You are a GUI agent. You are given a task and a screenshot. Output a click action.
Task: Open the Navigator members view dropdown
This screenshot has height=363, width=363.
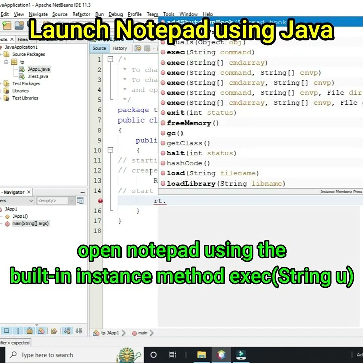click(31, 201)
